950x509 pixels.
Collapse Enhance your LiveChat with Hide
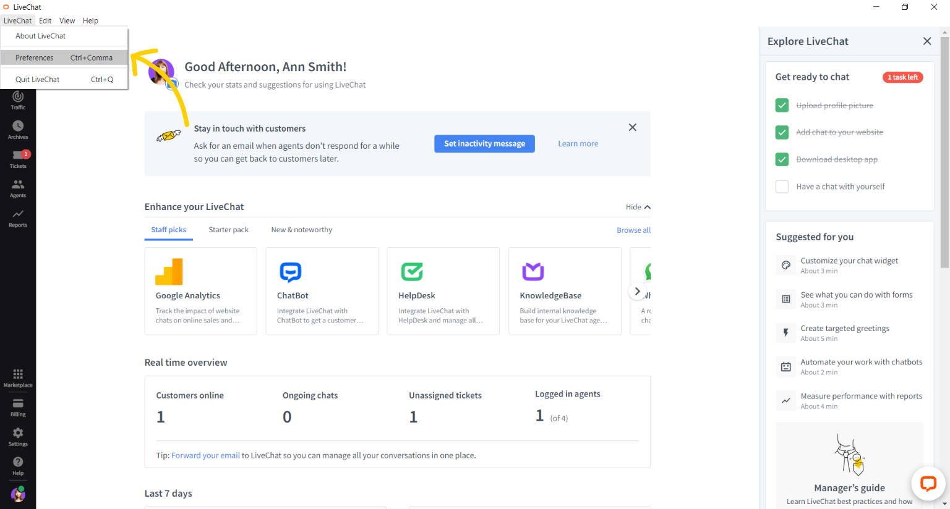tap(638, 207)
